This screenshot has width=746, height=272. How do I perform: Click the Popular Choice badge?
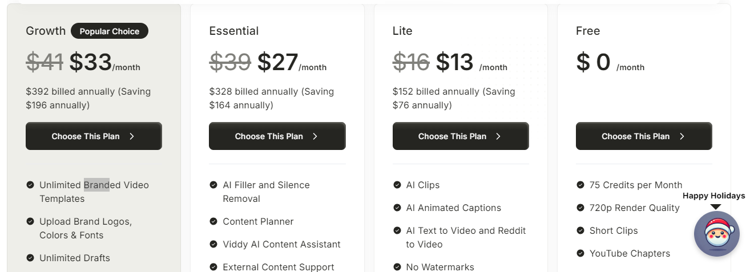(110, 31)
